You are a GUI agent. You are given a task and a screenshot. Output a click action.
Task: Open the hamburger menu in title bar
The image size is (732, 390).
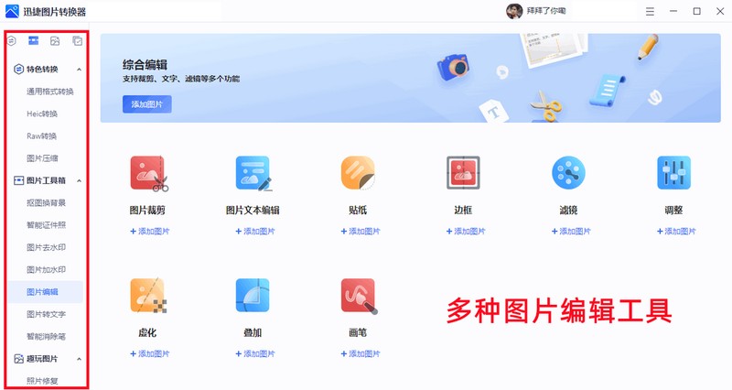click(x=650, y=11)
